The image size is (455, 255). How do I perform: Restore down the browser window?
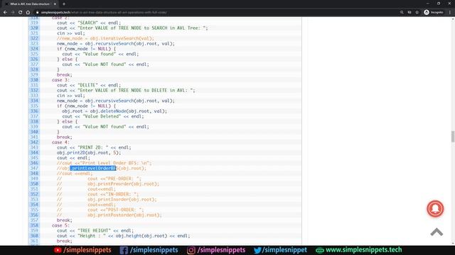[x=439, y=4]
